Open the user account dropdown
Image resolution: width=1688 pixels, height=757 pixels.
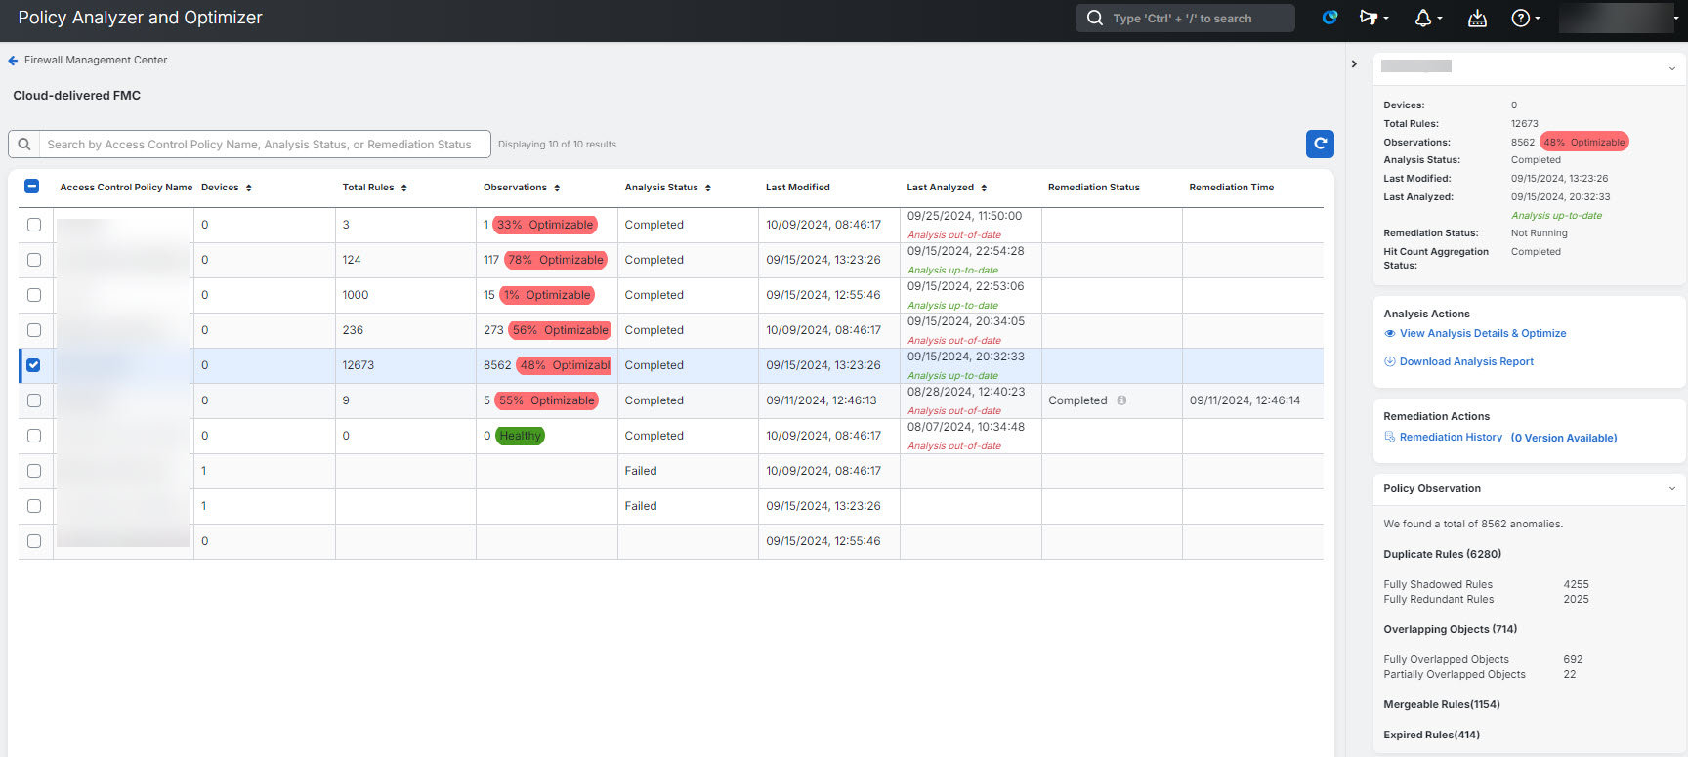click(x=1620, y=18)
